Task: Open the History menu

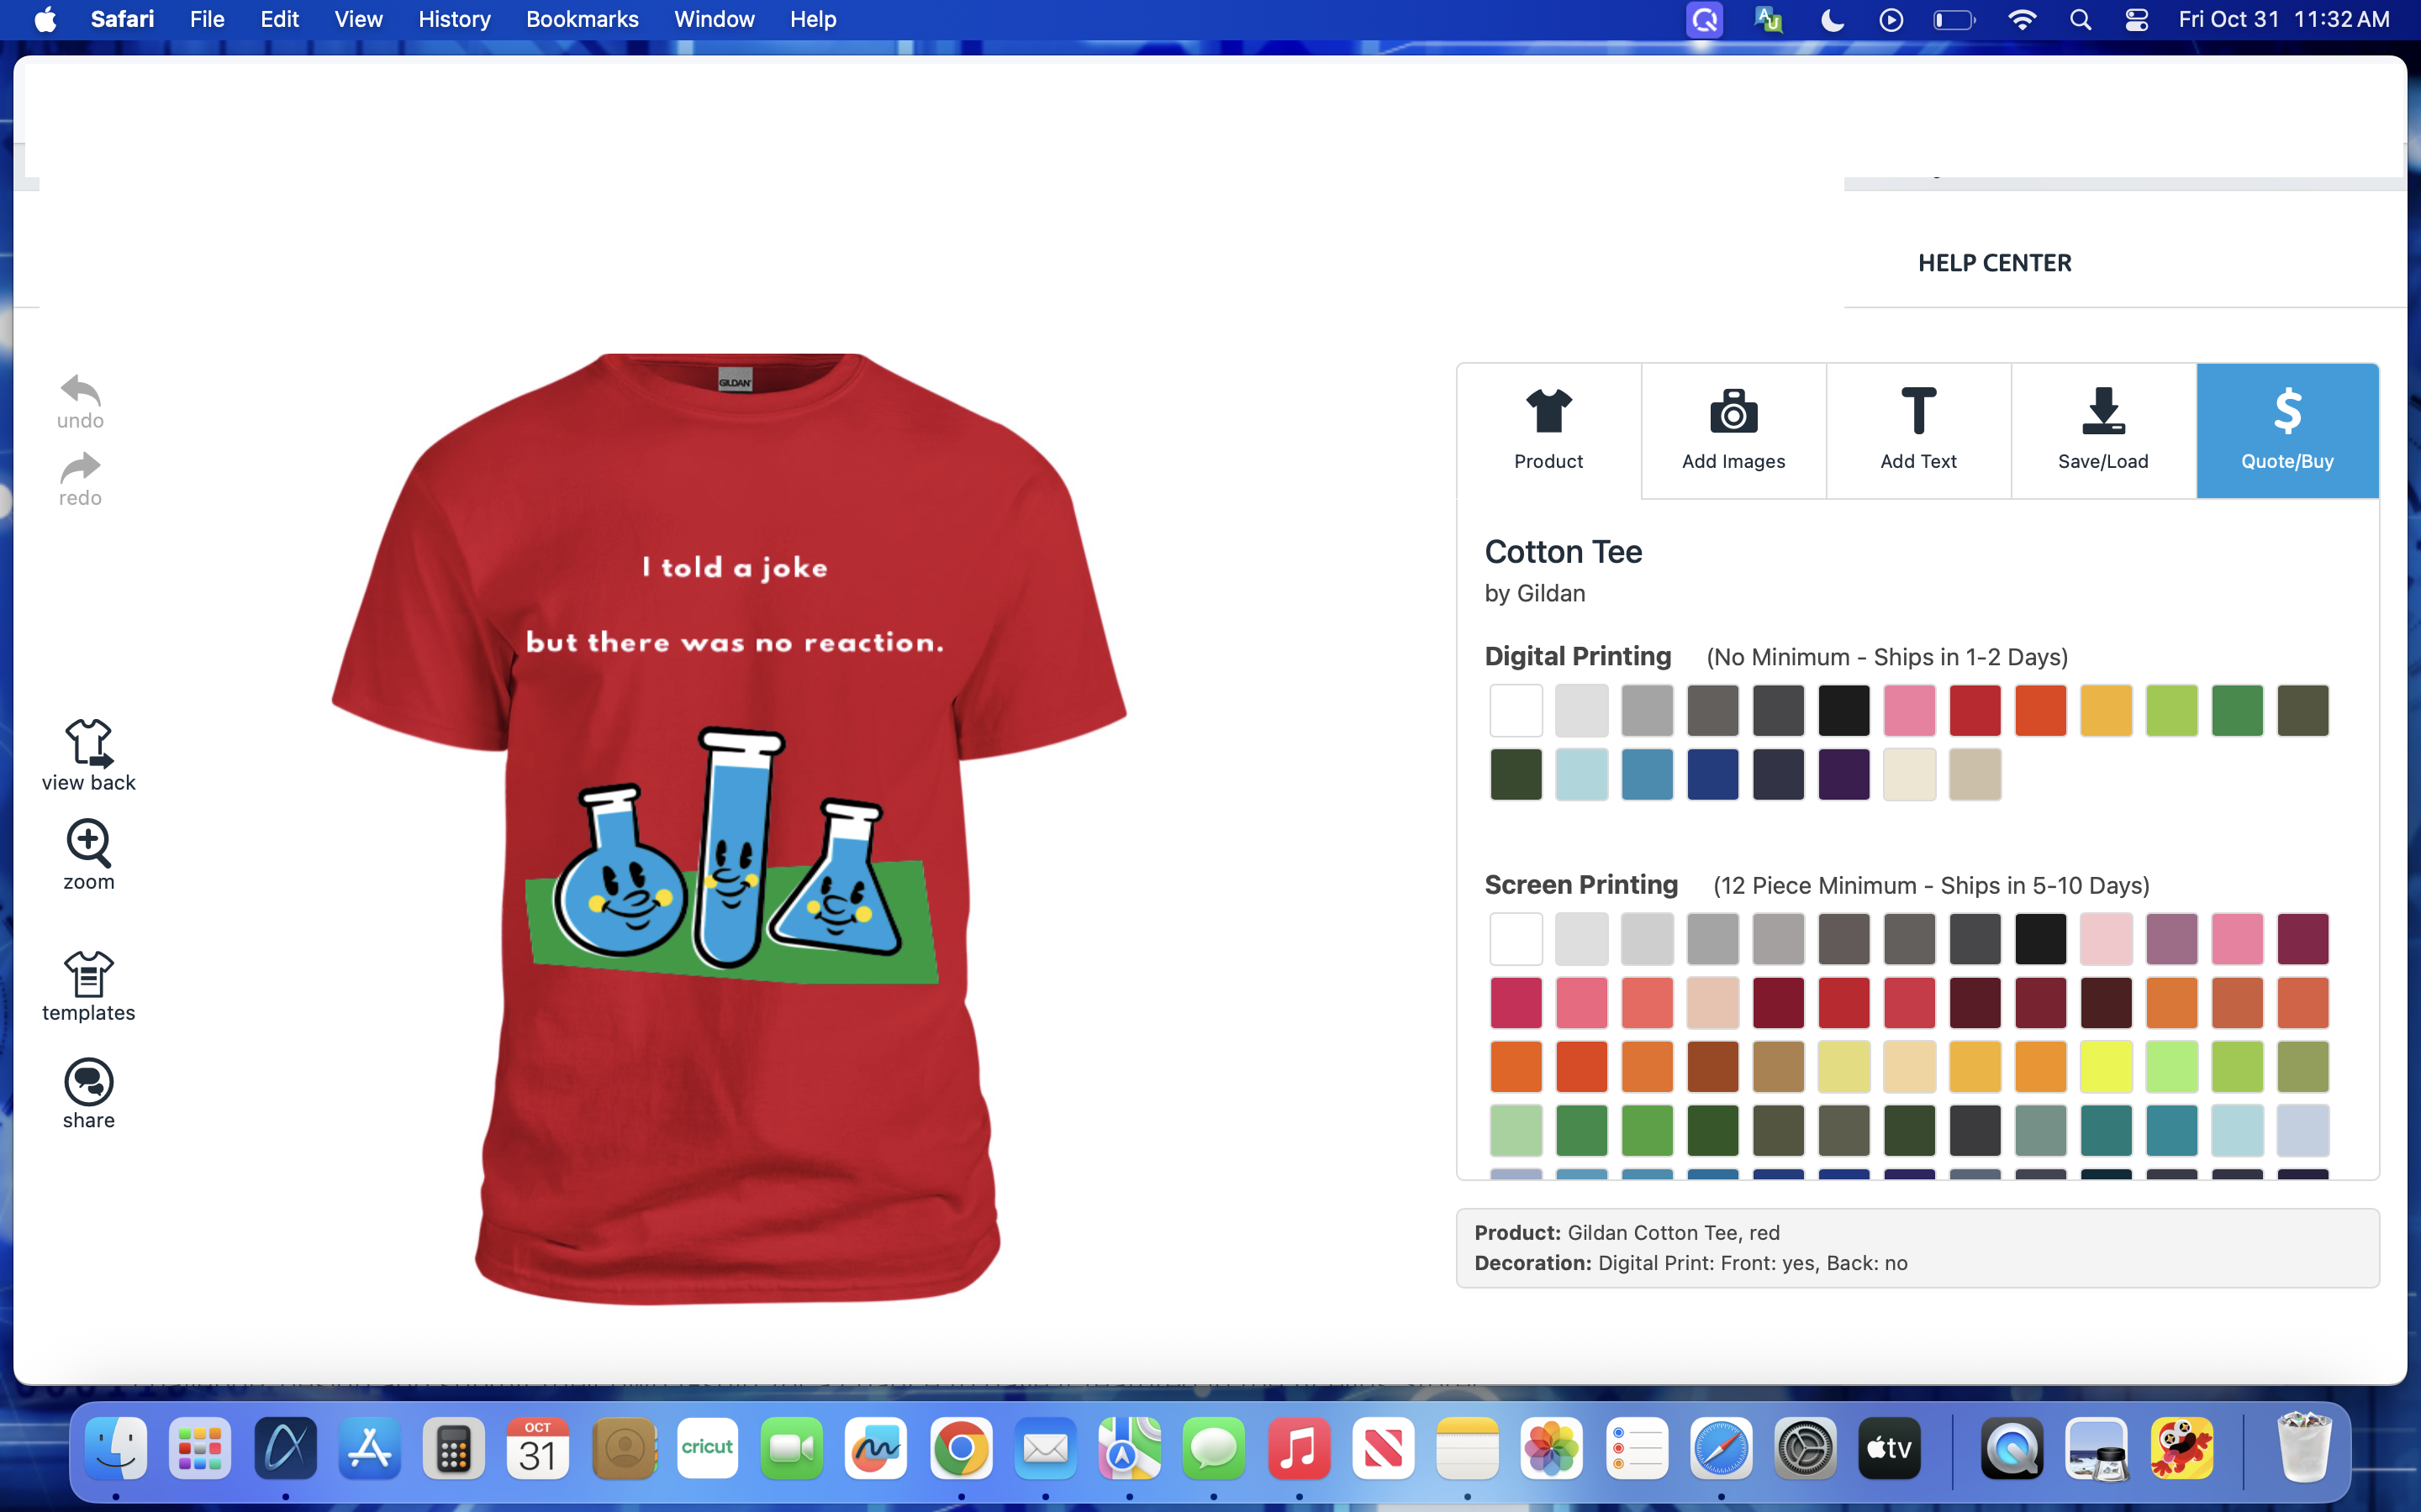Action: (453, 19)
